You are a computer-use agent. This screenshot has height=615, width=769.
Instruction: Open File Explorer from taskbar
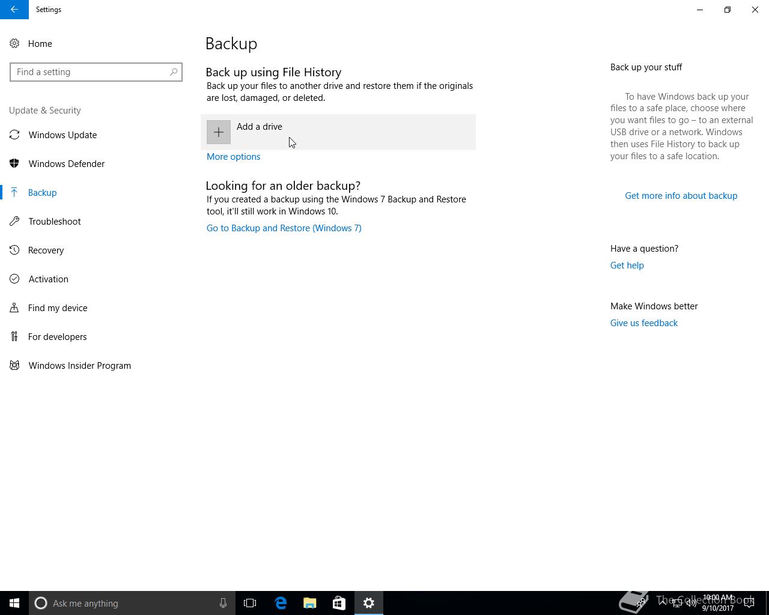[x=310, y=603]
